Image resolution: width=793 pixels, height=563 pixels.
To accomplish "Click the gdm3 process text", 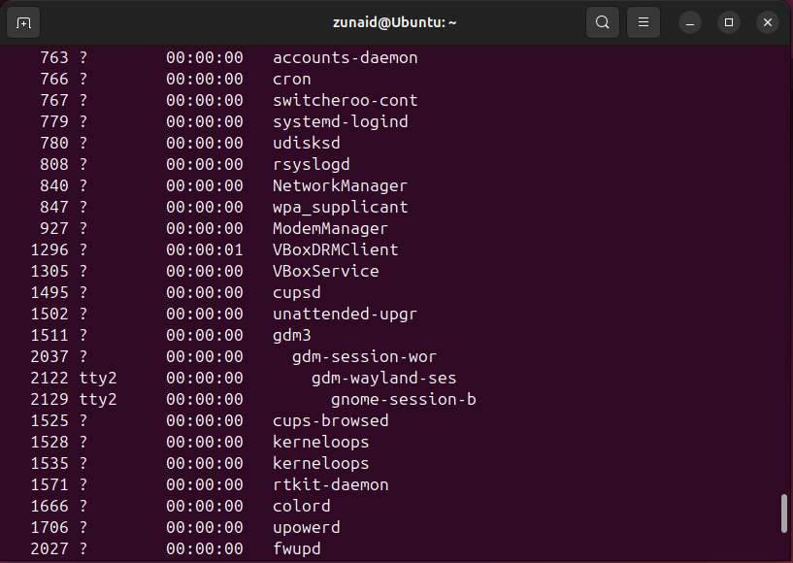I will [291, 335].
